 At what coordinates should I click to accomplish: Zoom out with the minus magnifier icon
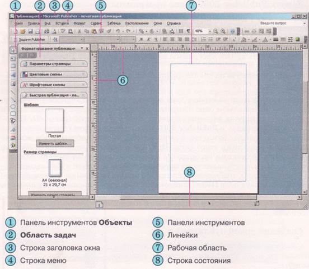[216, 31]
